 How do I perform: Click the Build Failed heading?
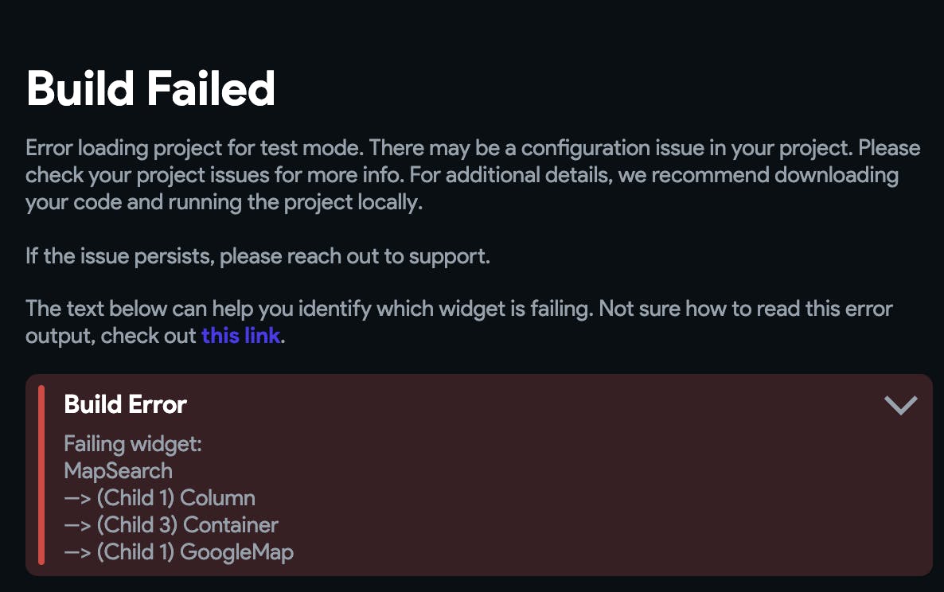click(x=150, y=88)
